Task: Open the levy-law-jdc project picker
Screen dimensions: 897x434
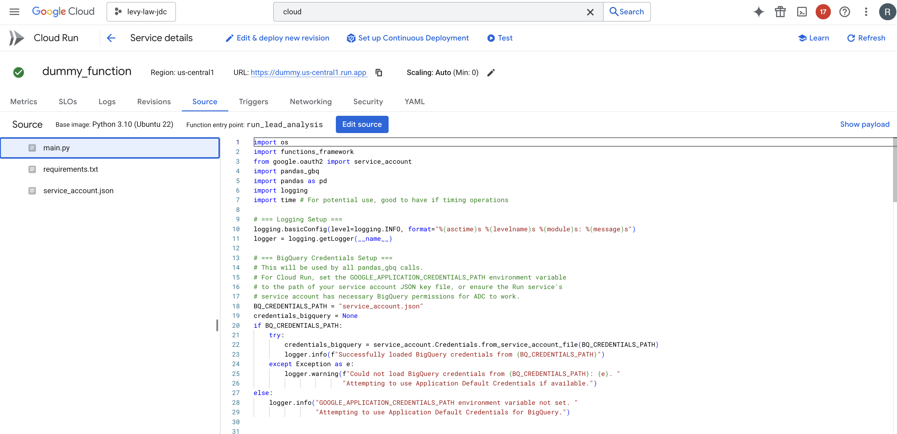Action: (x=141, y=12)
